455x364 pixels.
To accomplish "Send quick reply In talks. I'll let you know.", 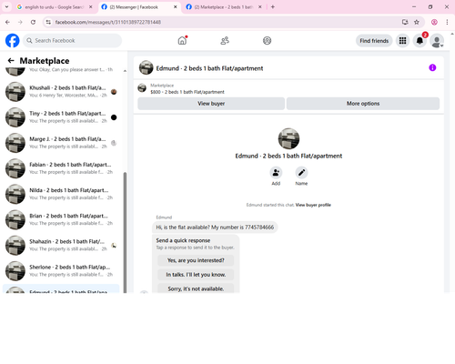I will (x=196, y=275).
